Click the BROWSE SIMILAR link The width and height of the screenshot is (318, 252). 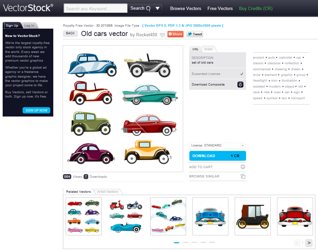pos(204,176)
